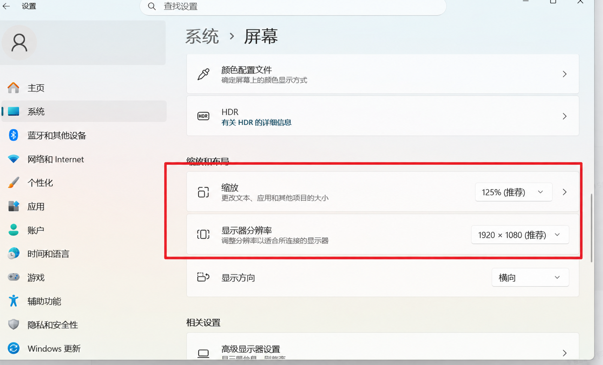
Task: Open the user profile avatar
Action: pos(19,43)
